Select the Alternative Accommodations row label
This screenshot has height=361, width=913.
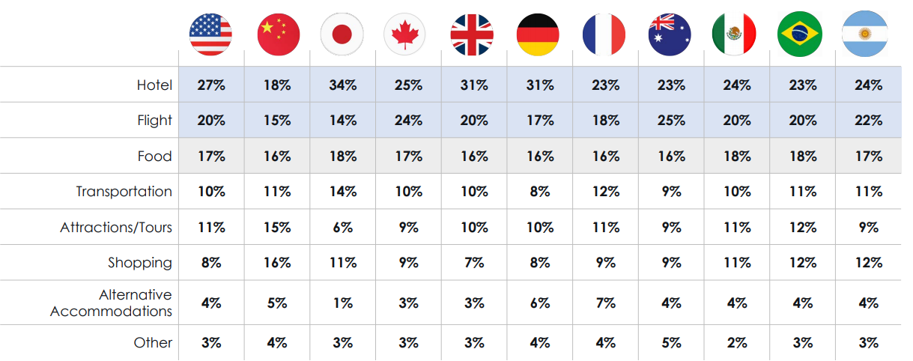(x=111, y=303)
